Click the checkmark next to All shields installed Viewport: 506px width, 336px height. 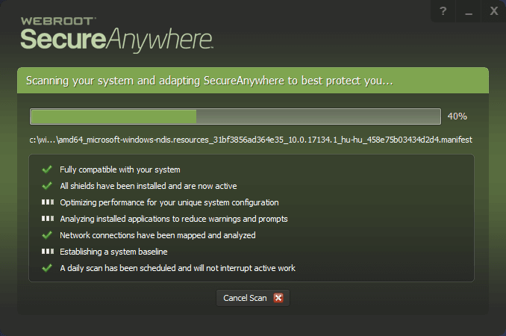point(47,186)
